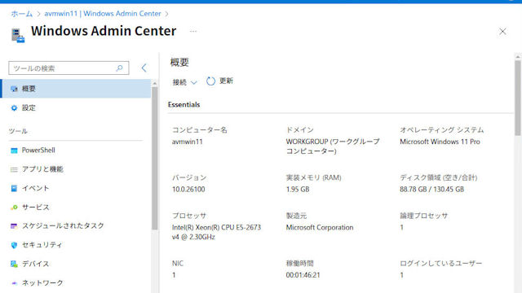Click disk value 88.78 GB / 130.45 GB
Viewport: 522px width, 293px height.
tap(431, 190)
